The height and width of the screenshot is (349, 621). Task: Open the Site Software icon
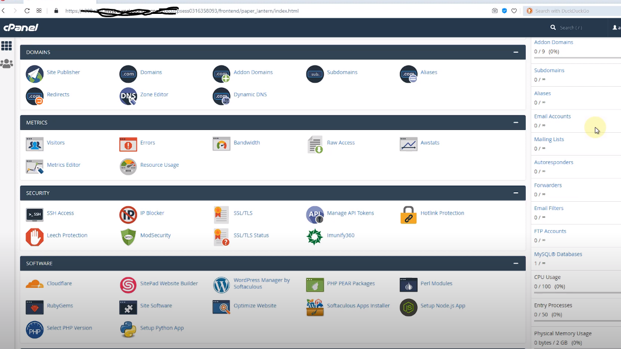(x=128, y=307)
